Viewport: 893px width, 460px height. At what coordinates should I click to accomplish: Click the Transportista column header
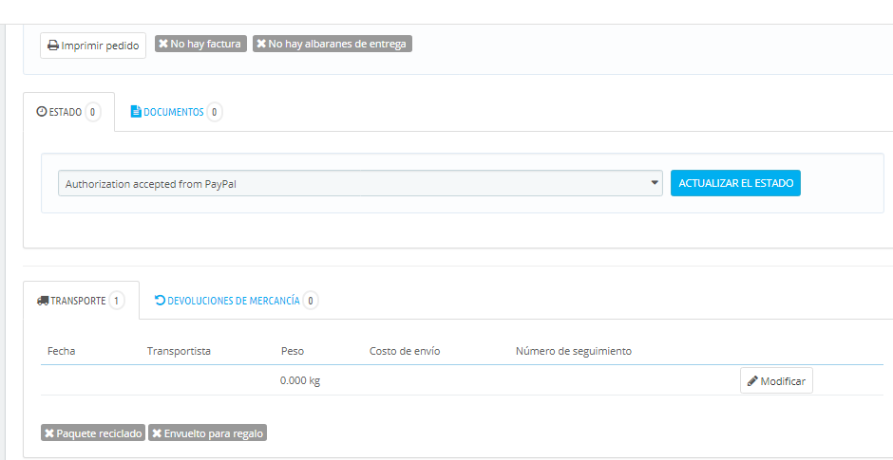[x=179, y=351]
